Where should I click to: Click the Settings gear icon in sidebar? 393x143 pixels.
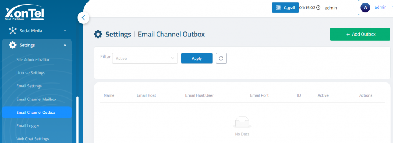click(x=12, y=45)
